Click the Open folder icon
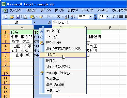 point(12,17)
